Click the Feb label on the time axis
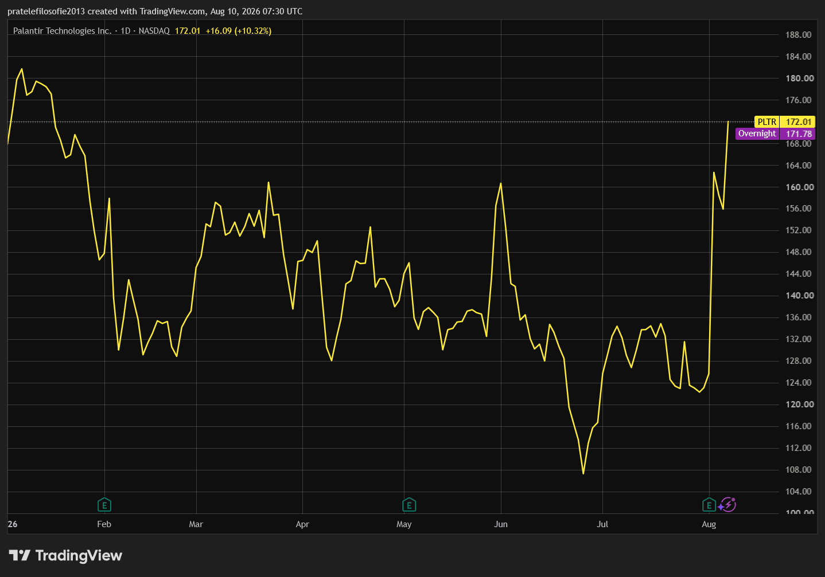Screen dimensions: 825x577 coord(104,524)
